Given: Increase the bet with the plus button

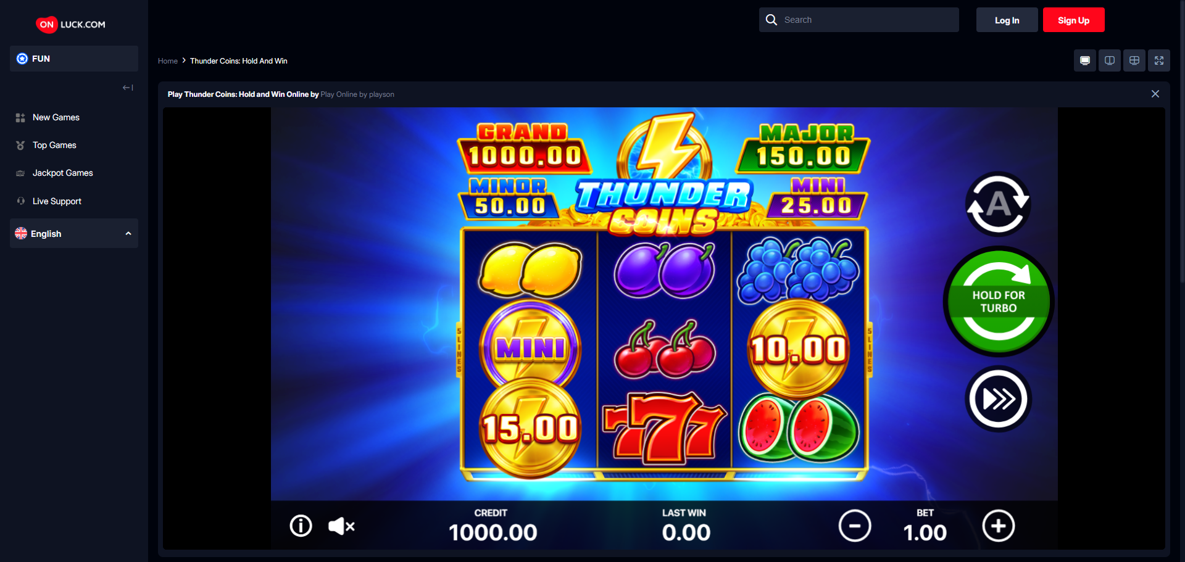Looking at the screenshot, I should pos(999,526).
